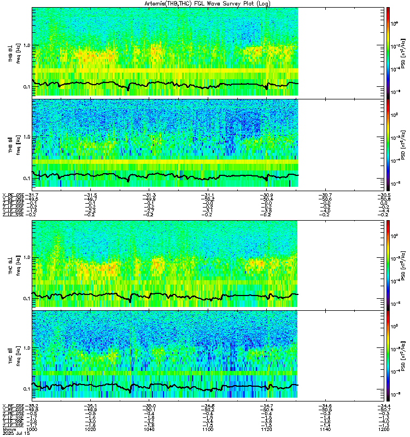
Task: Click the '1040' time label on the bottom axis
Action: click(149, 429)
